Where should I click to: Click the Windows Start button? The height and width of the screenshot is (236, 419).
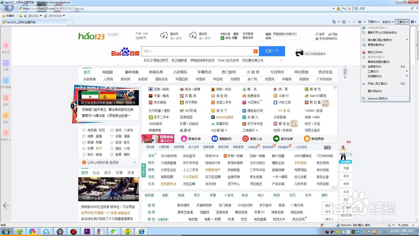pyautogui.click(x=5, y=231)
